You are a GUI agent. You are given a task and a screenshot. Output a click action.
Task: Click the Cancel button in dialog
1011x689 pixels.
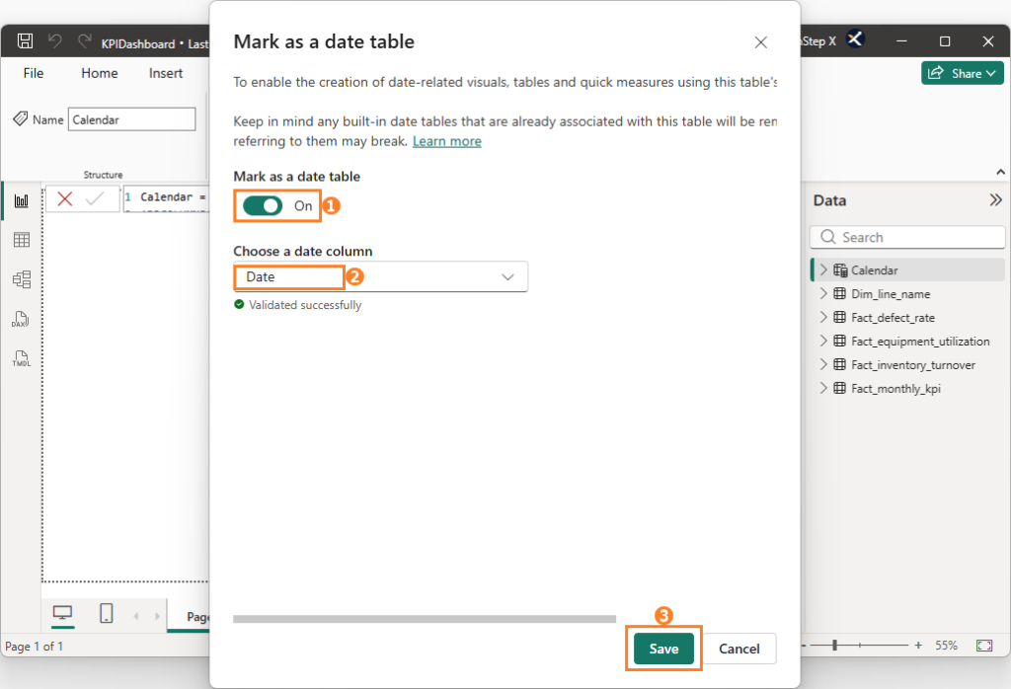(x=739, y=649)
